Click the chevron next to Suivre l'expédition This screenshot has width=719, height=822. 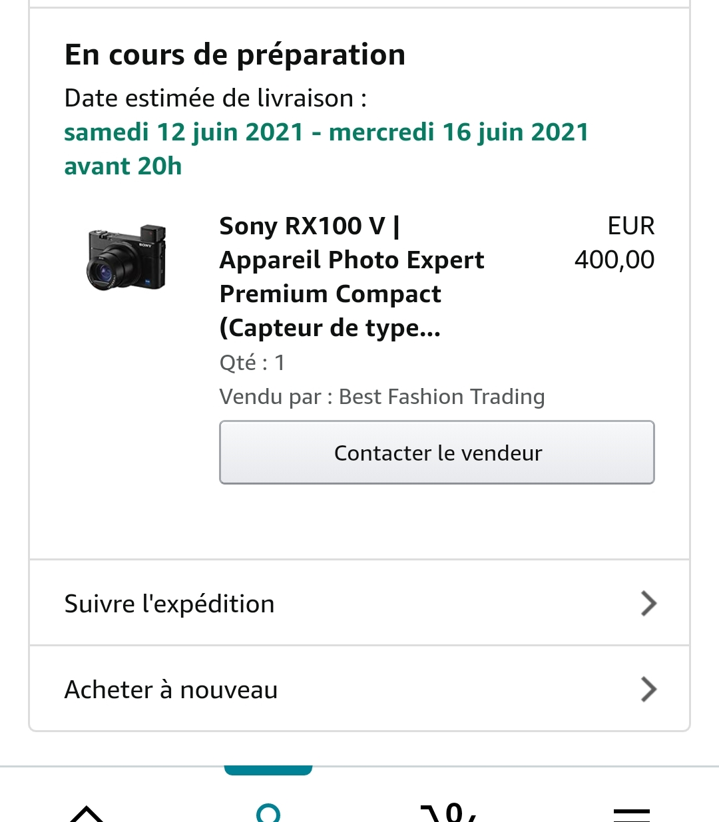click(648, 604)
